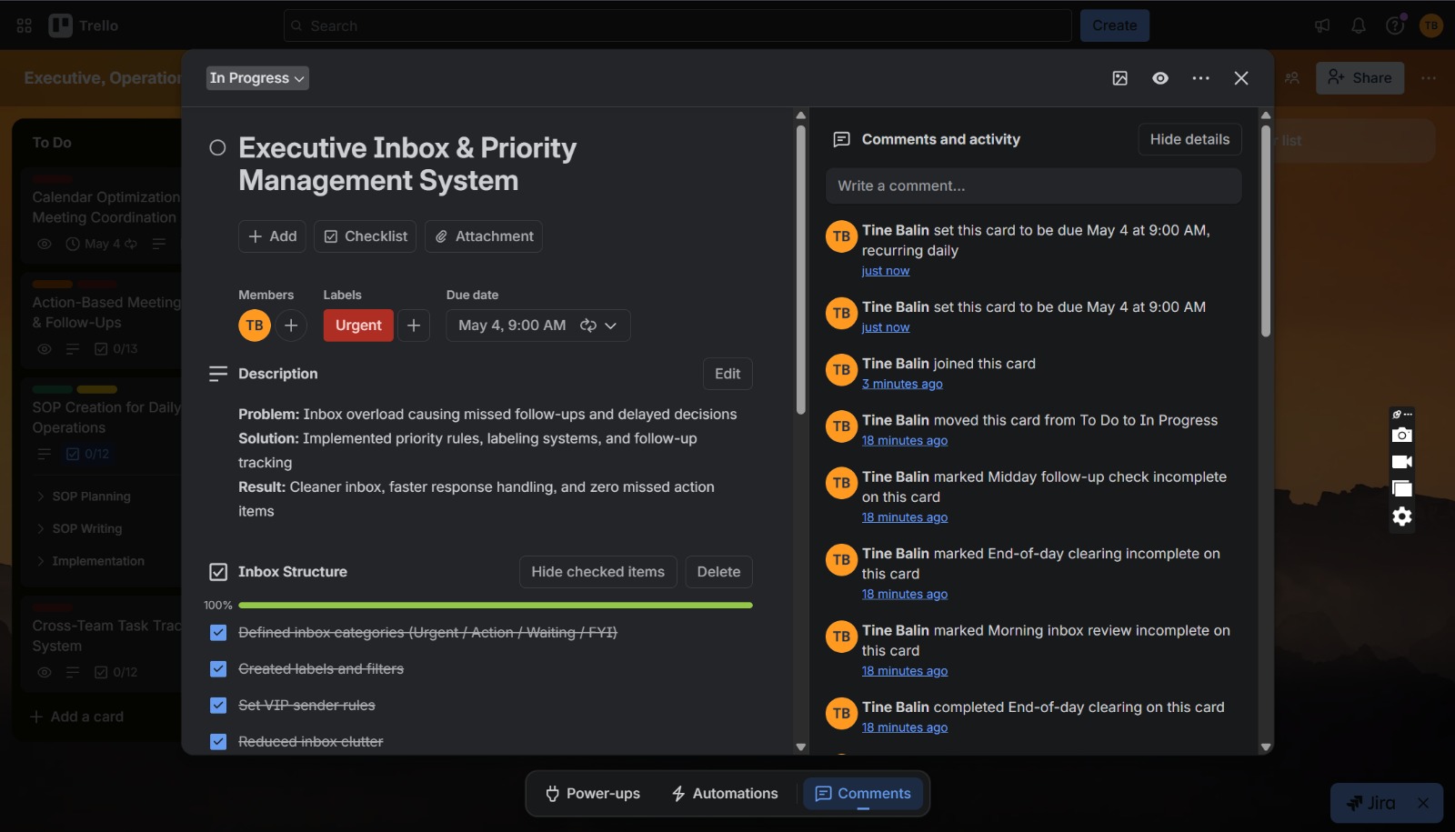Add a label with the plus button
Image resolution: width=1455 pixels, height=832 pixels.
tap(414, 326)
